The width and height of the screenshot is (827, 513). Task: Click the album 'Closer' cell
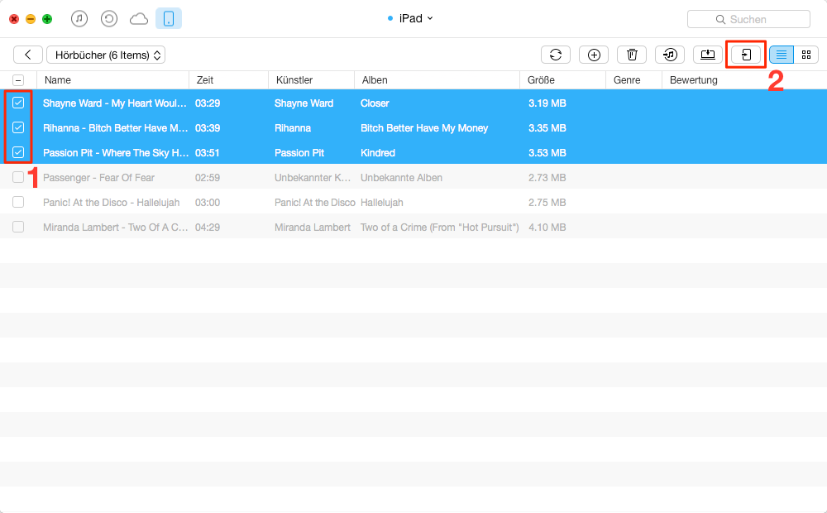point(375,103)
